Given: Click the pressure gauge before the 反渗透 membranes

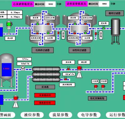Looking at the screenshot, I should [23, 68].
